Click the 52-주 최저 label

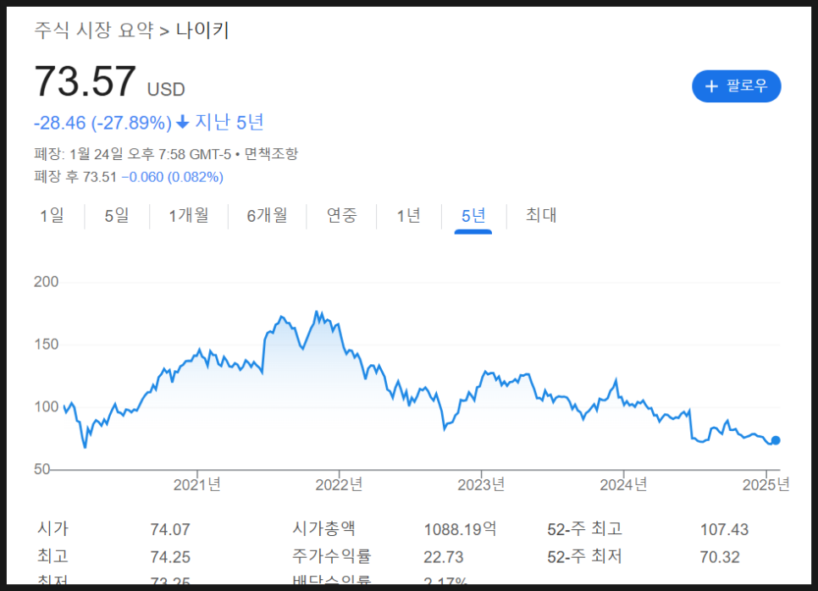point(585,556)
